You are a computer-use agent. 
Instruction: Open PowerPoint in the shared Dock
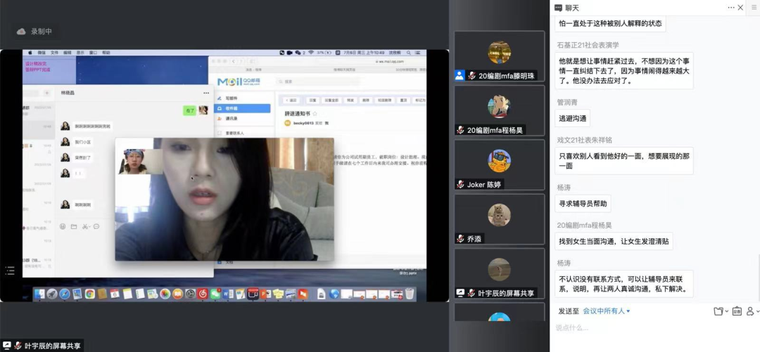(x=265, y=294)
